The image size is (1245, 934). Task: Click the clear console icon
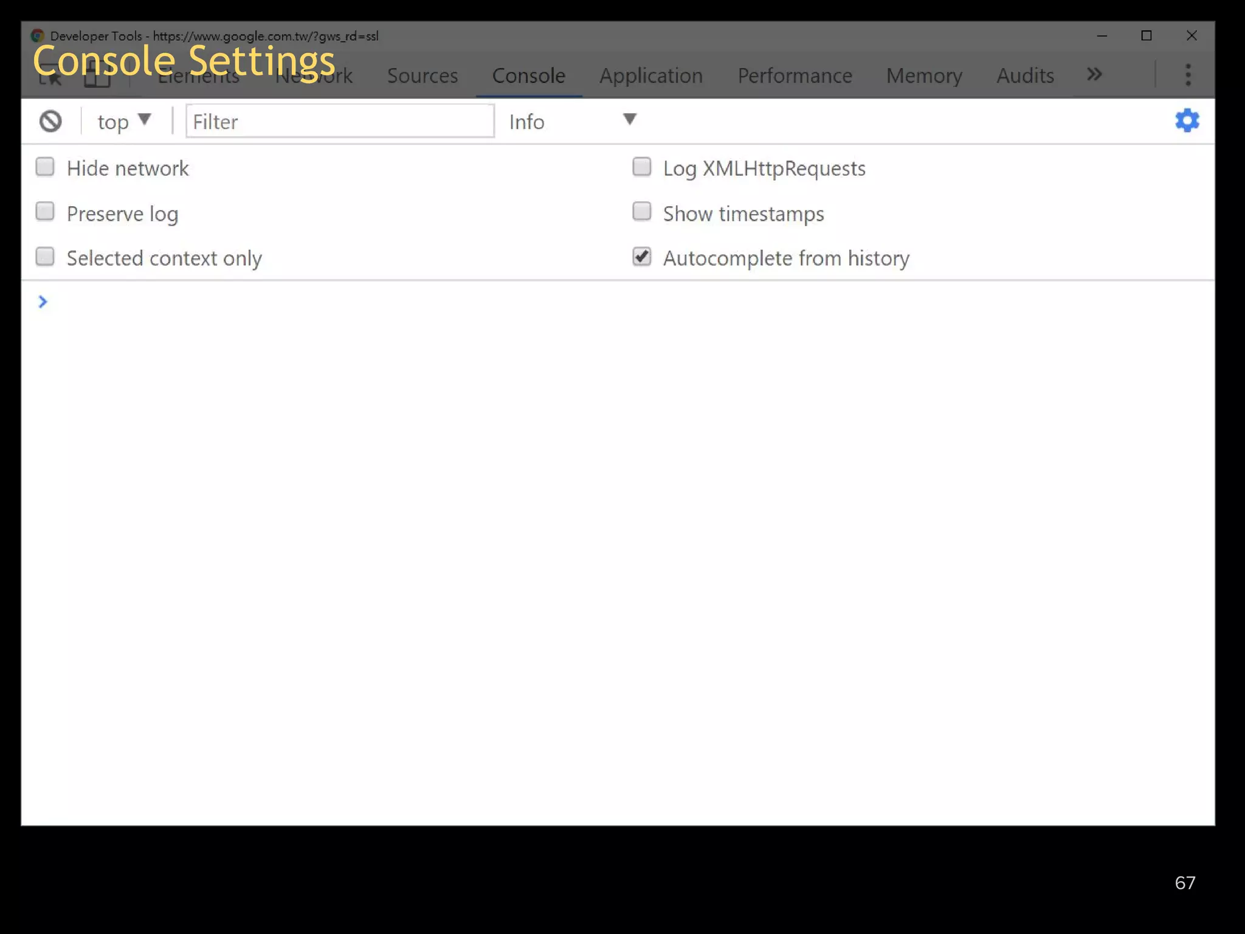50,121
